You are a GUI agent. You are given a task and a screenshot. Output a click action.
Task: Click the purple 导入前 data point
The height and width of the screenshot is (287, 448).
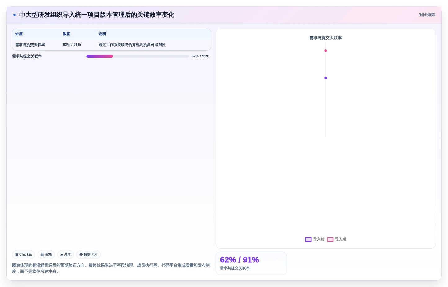tap(325, 78)
